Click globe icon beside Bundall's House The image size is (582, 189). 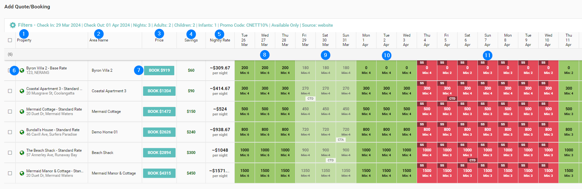pyautogui.click(x=22, y=132)
